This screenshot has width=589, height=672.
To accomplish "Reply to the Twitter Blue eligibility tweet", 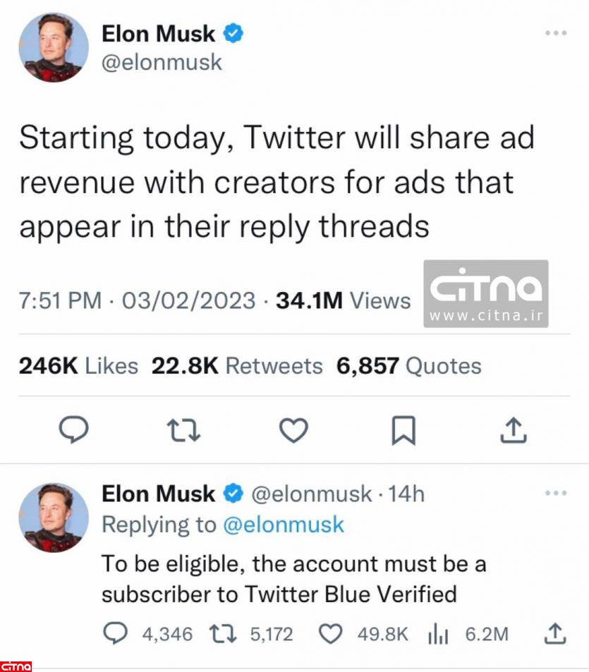I will pos(114,634).
